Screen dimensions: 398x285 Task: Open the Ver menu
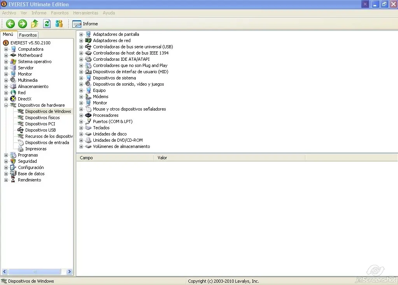click(x=24, y=13)
